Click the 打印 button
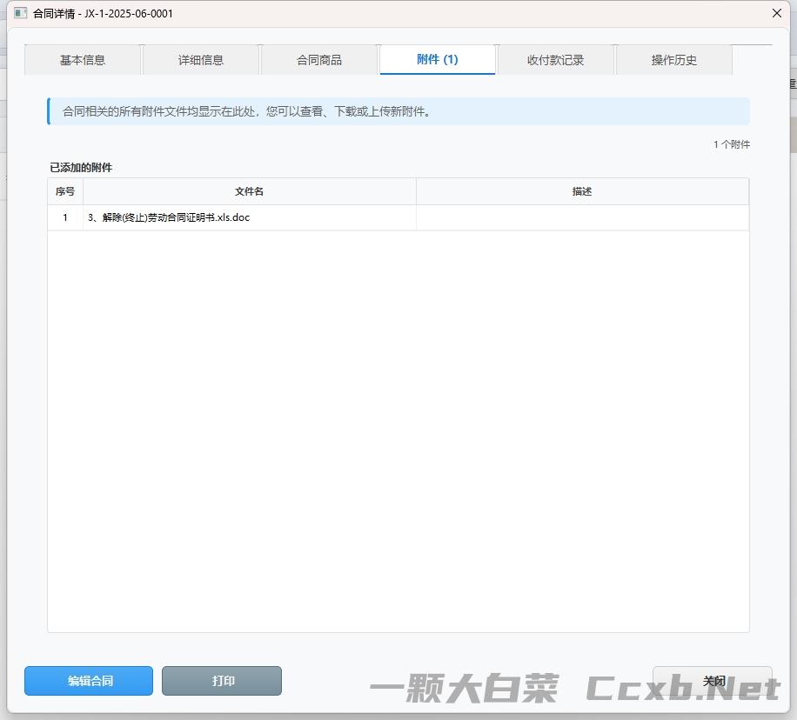The width and height of the screenshot is (797, 720). coord(222,680)
